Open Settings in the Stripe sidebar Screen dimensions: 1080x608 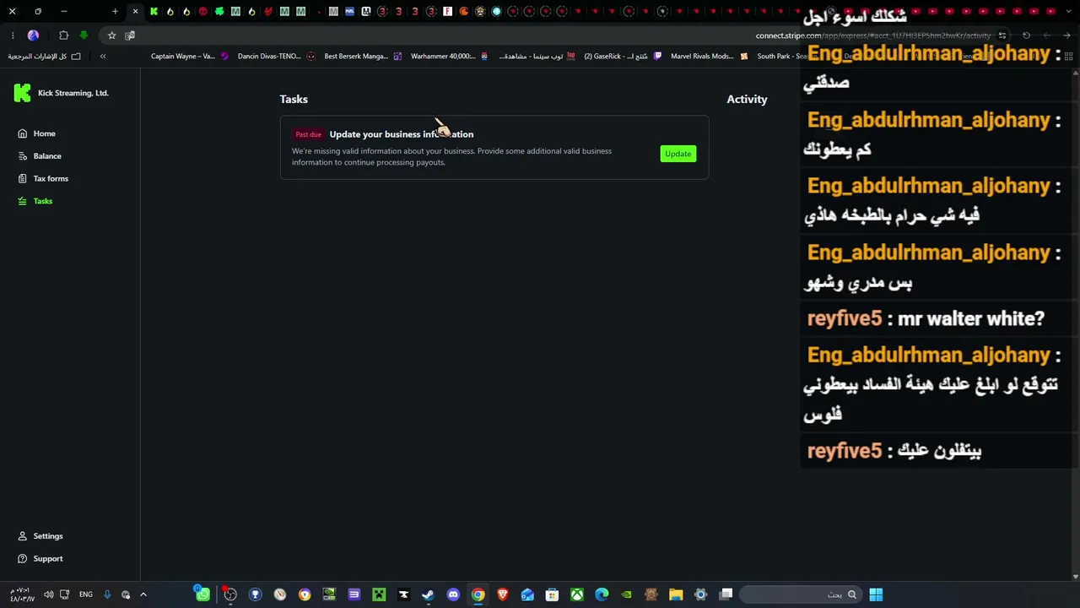coord(40,536)
